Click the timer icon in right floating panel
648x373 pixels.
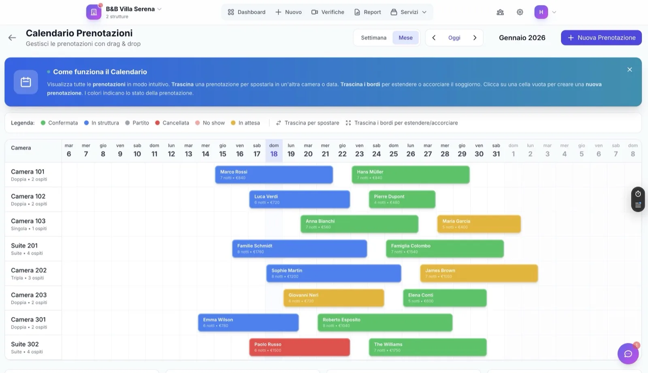click(x=638, y=193)
